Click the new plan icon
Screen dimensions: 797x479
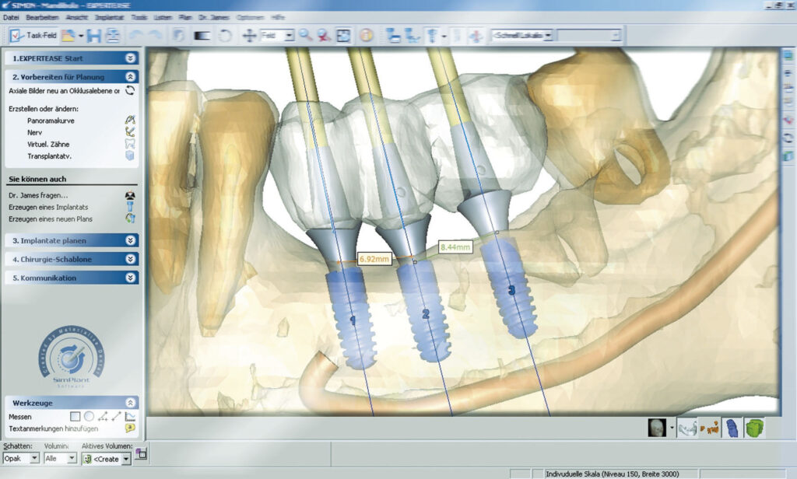click(x=130, y=219)
